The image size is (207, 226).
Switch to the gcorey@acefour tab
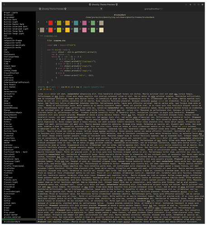154,9
